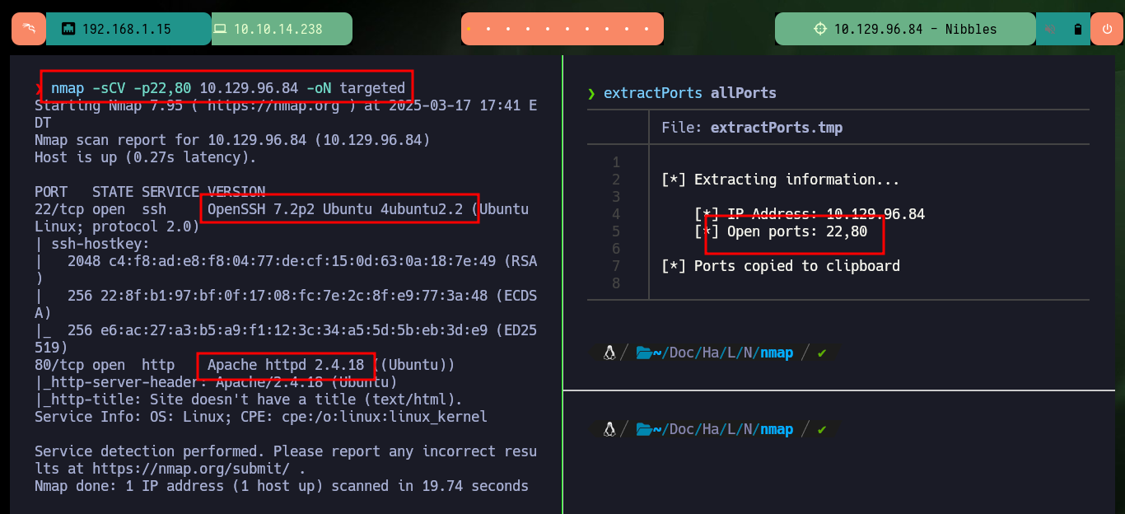
Task: Click the VPN IP 10.10.14.238 label
Action: pyautogui.click(x=278, y=29)
